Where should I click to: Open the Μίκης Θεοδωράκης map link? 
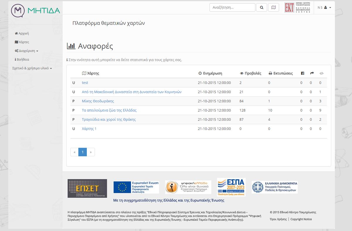click(98, 101)
